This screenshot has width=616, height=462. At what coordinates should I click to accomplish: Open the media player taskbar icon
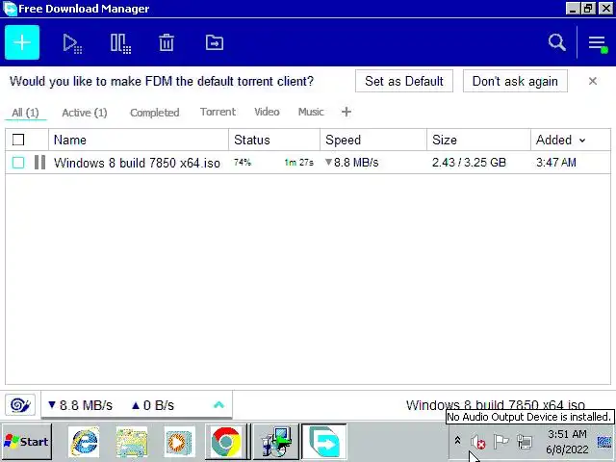(x=179, y=442)
